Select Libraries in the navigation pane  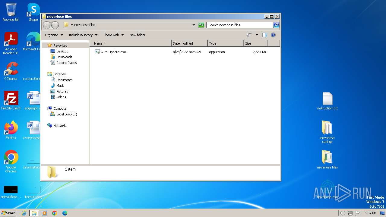coord(59,74)
